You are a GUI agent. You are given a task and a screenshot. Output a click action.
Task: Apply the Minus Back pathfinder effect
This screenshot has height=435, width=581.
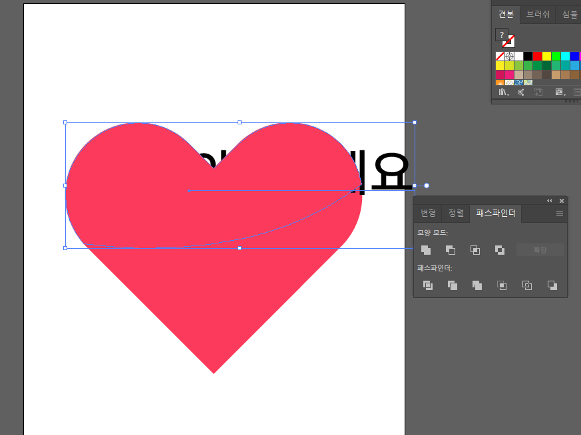pos(550,285)
